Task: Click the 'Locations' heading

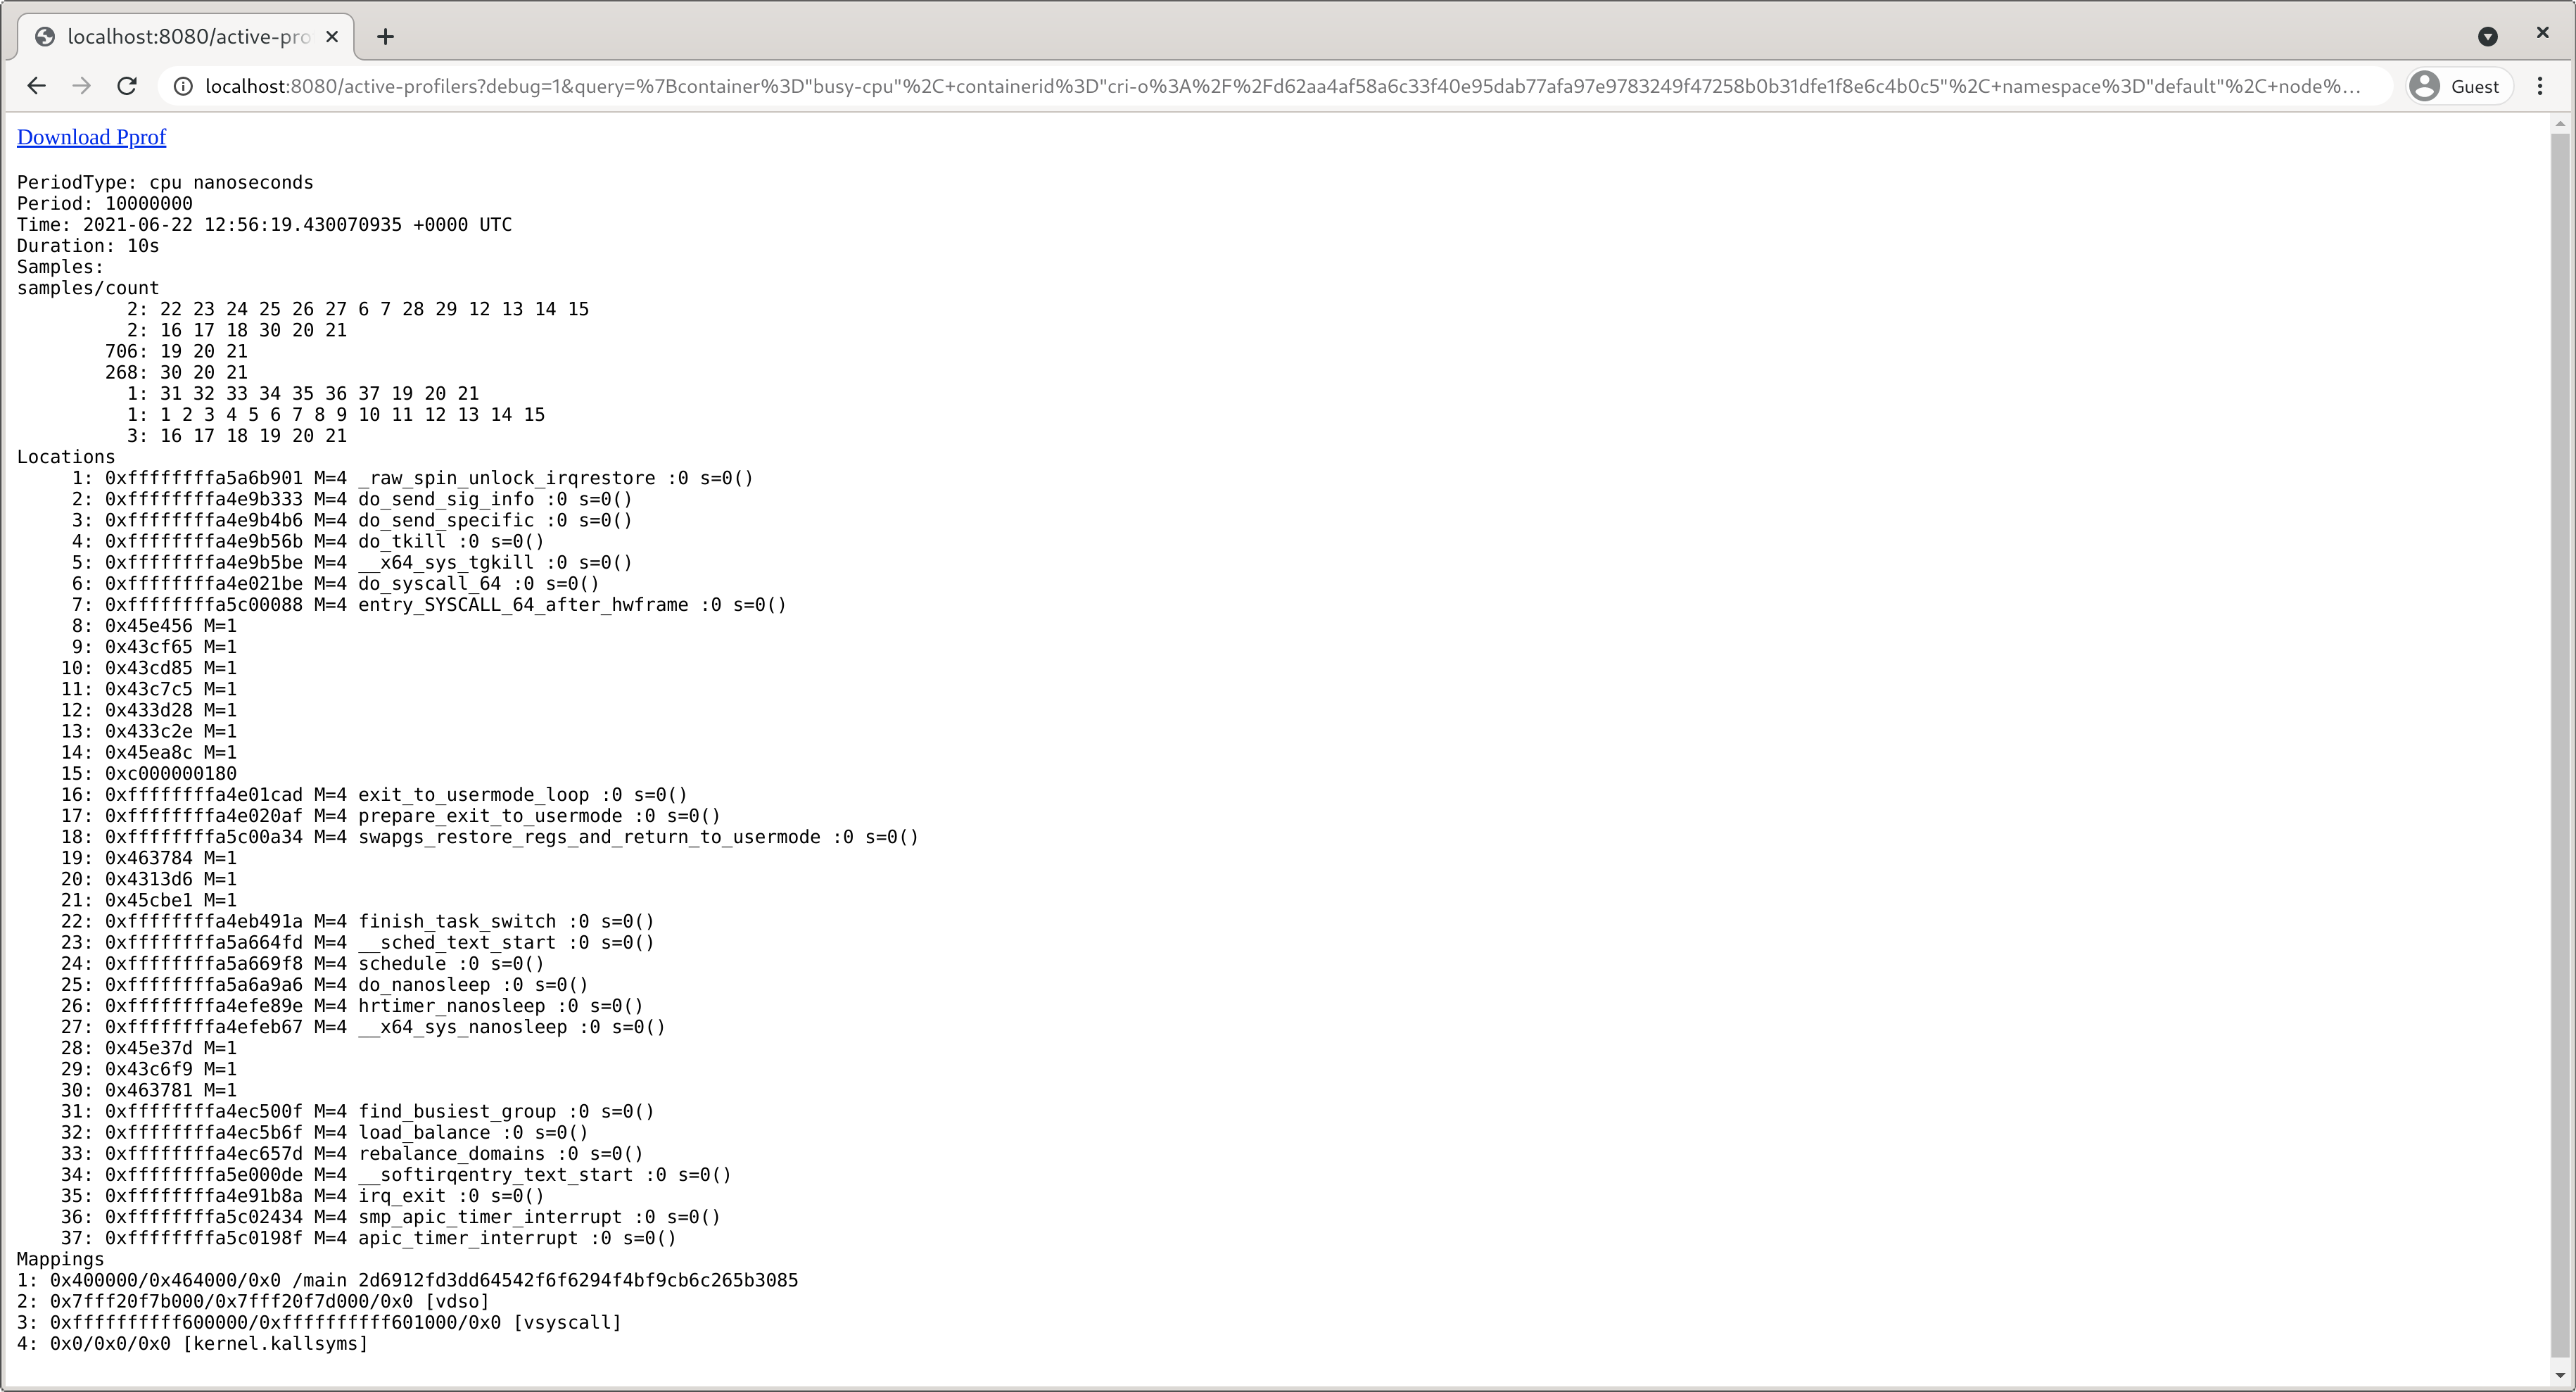Action: pos(66,457)
